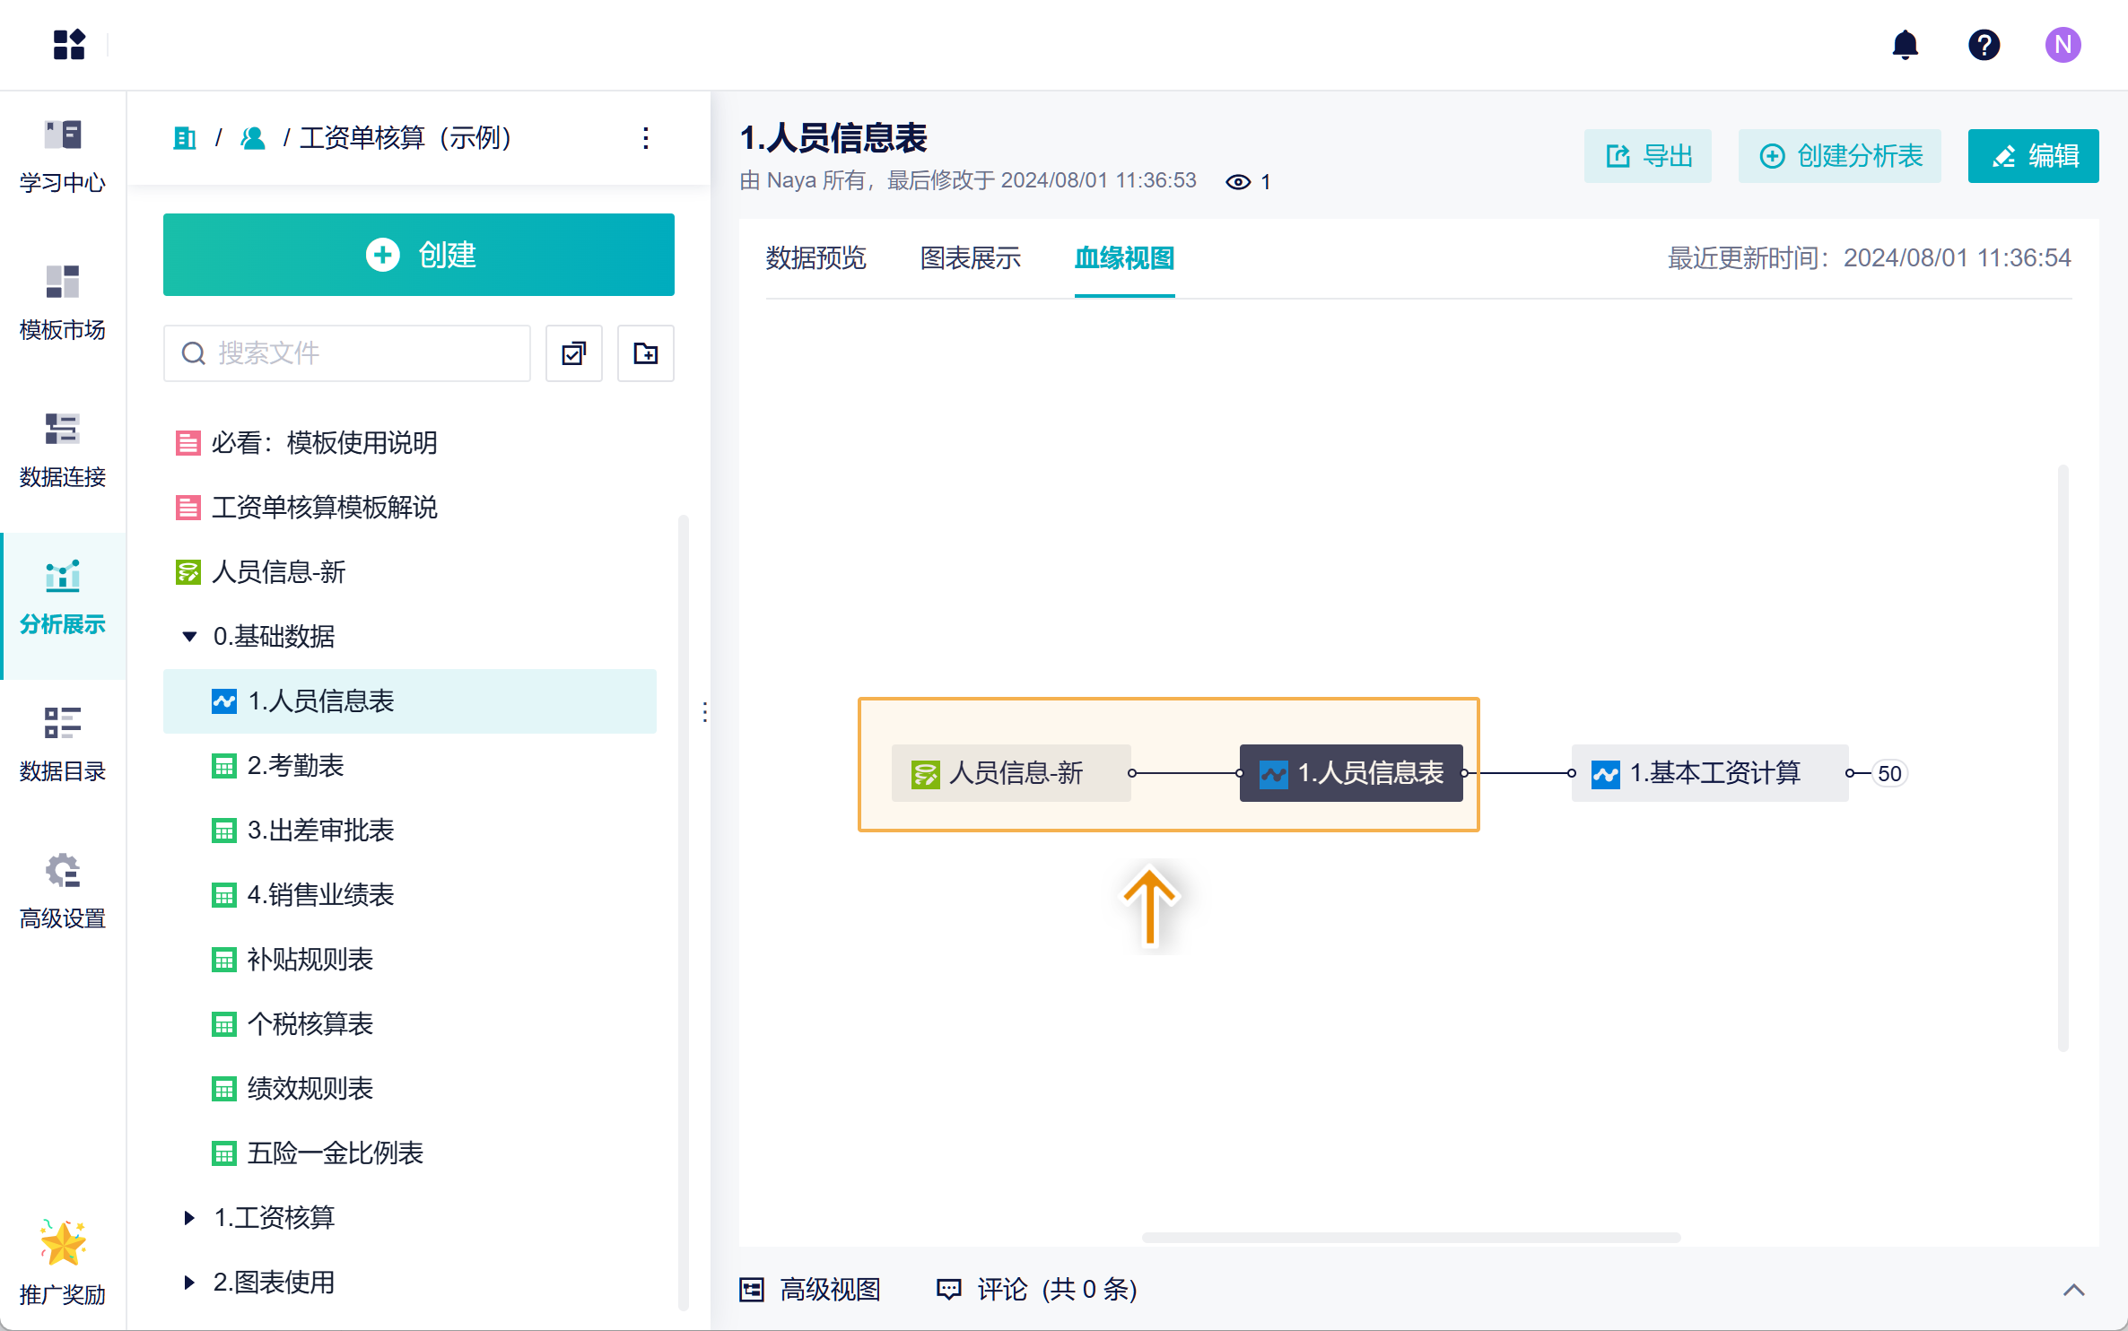This screenshot has height=1331, width=2128.
Task: Expand the 1.工资核算 folder
Action: point(189,1218)
